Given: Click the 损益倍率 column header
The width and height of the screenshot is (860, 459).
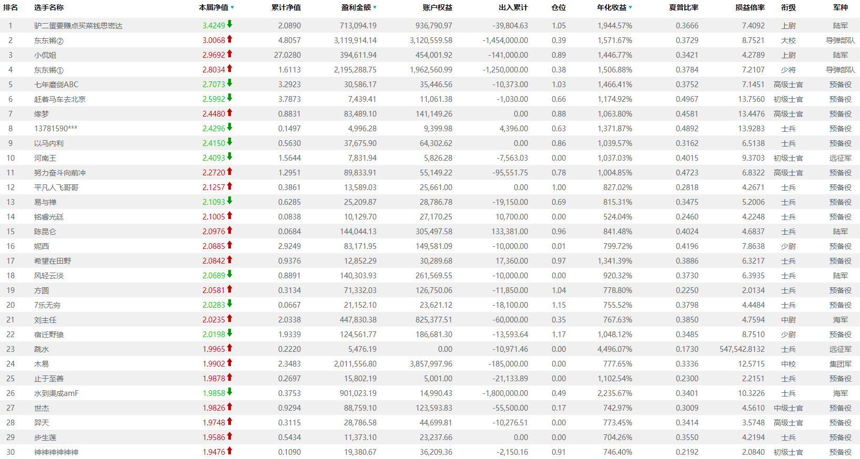Looking at the screenshot, I should pos(750,7).
